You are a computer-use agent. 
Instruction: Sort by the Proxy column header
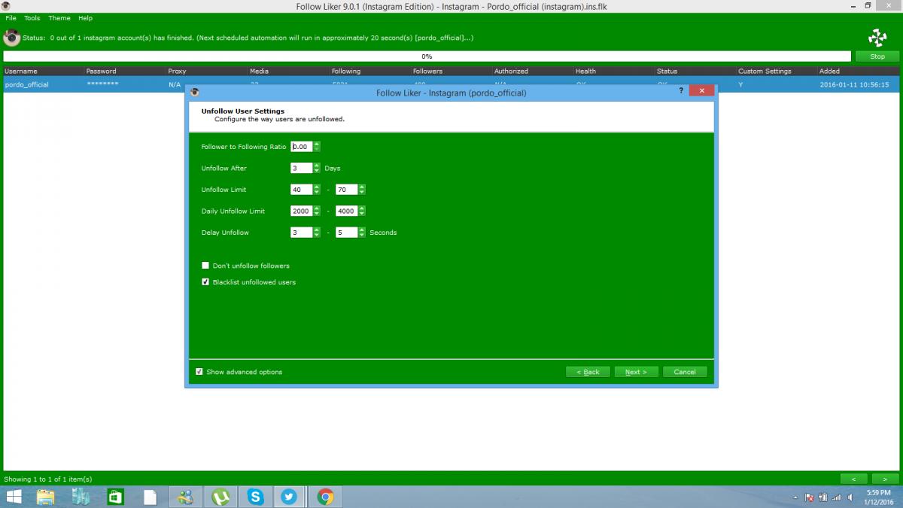click(x=205, y=71)
